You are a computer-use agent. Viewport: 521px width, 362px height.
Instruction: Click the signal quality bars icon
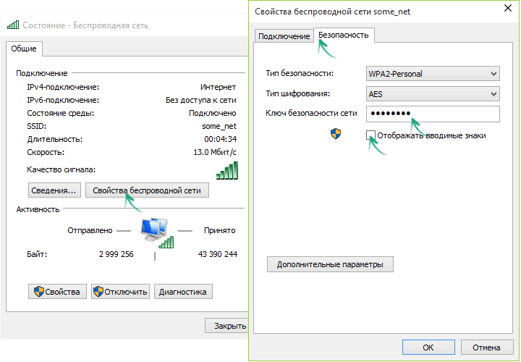[x=226, y=170]
